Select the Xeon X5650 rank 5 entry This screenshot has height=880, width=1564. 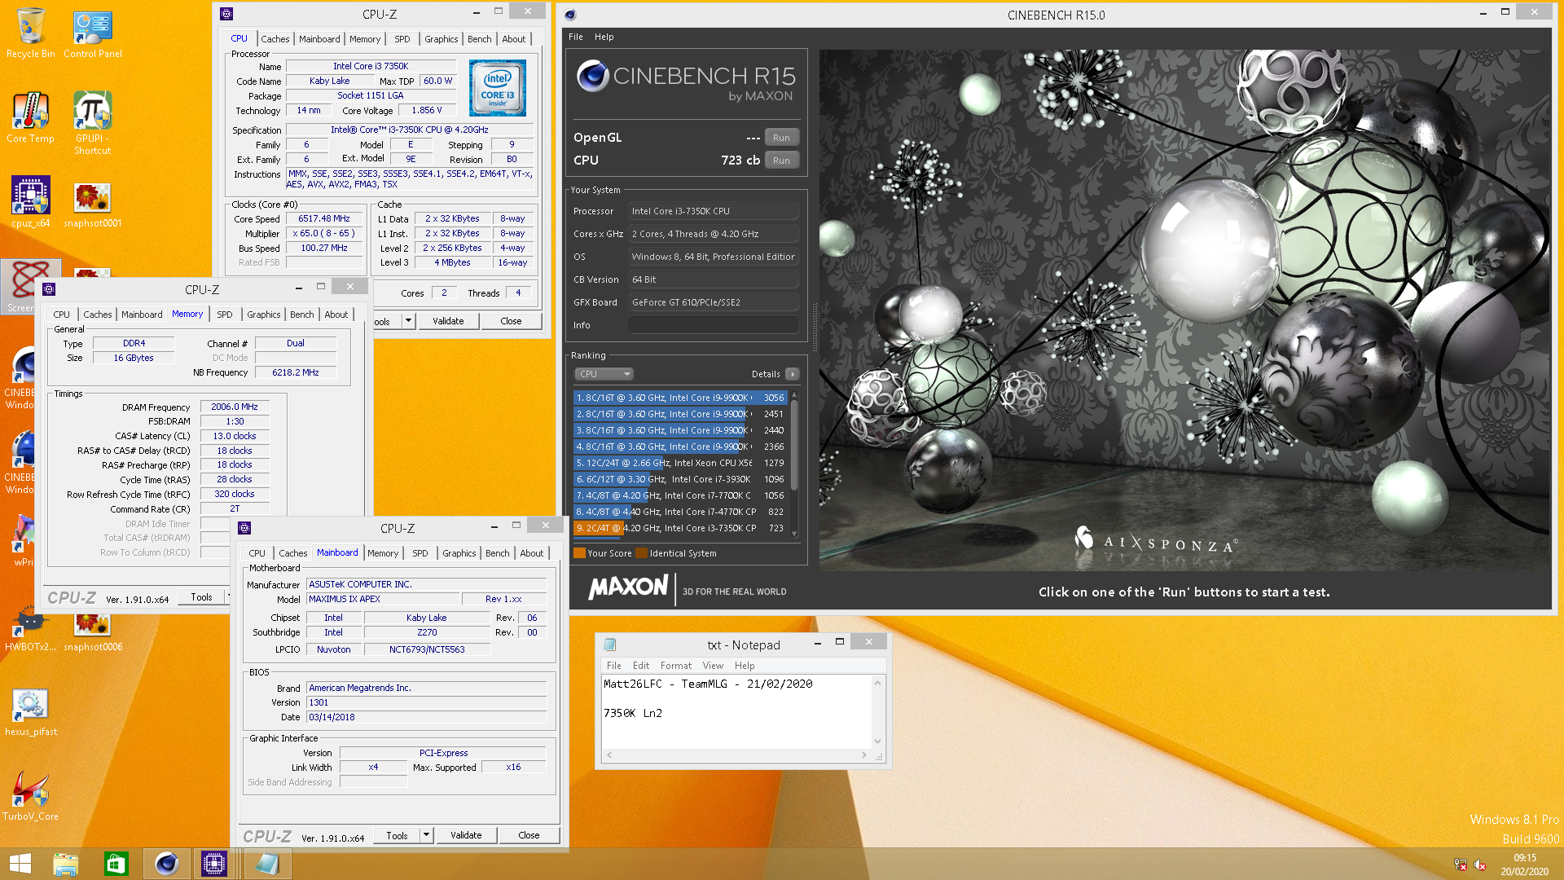point(680,463)
